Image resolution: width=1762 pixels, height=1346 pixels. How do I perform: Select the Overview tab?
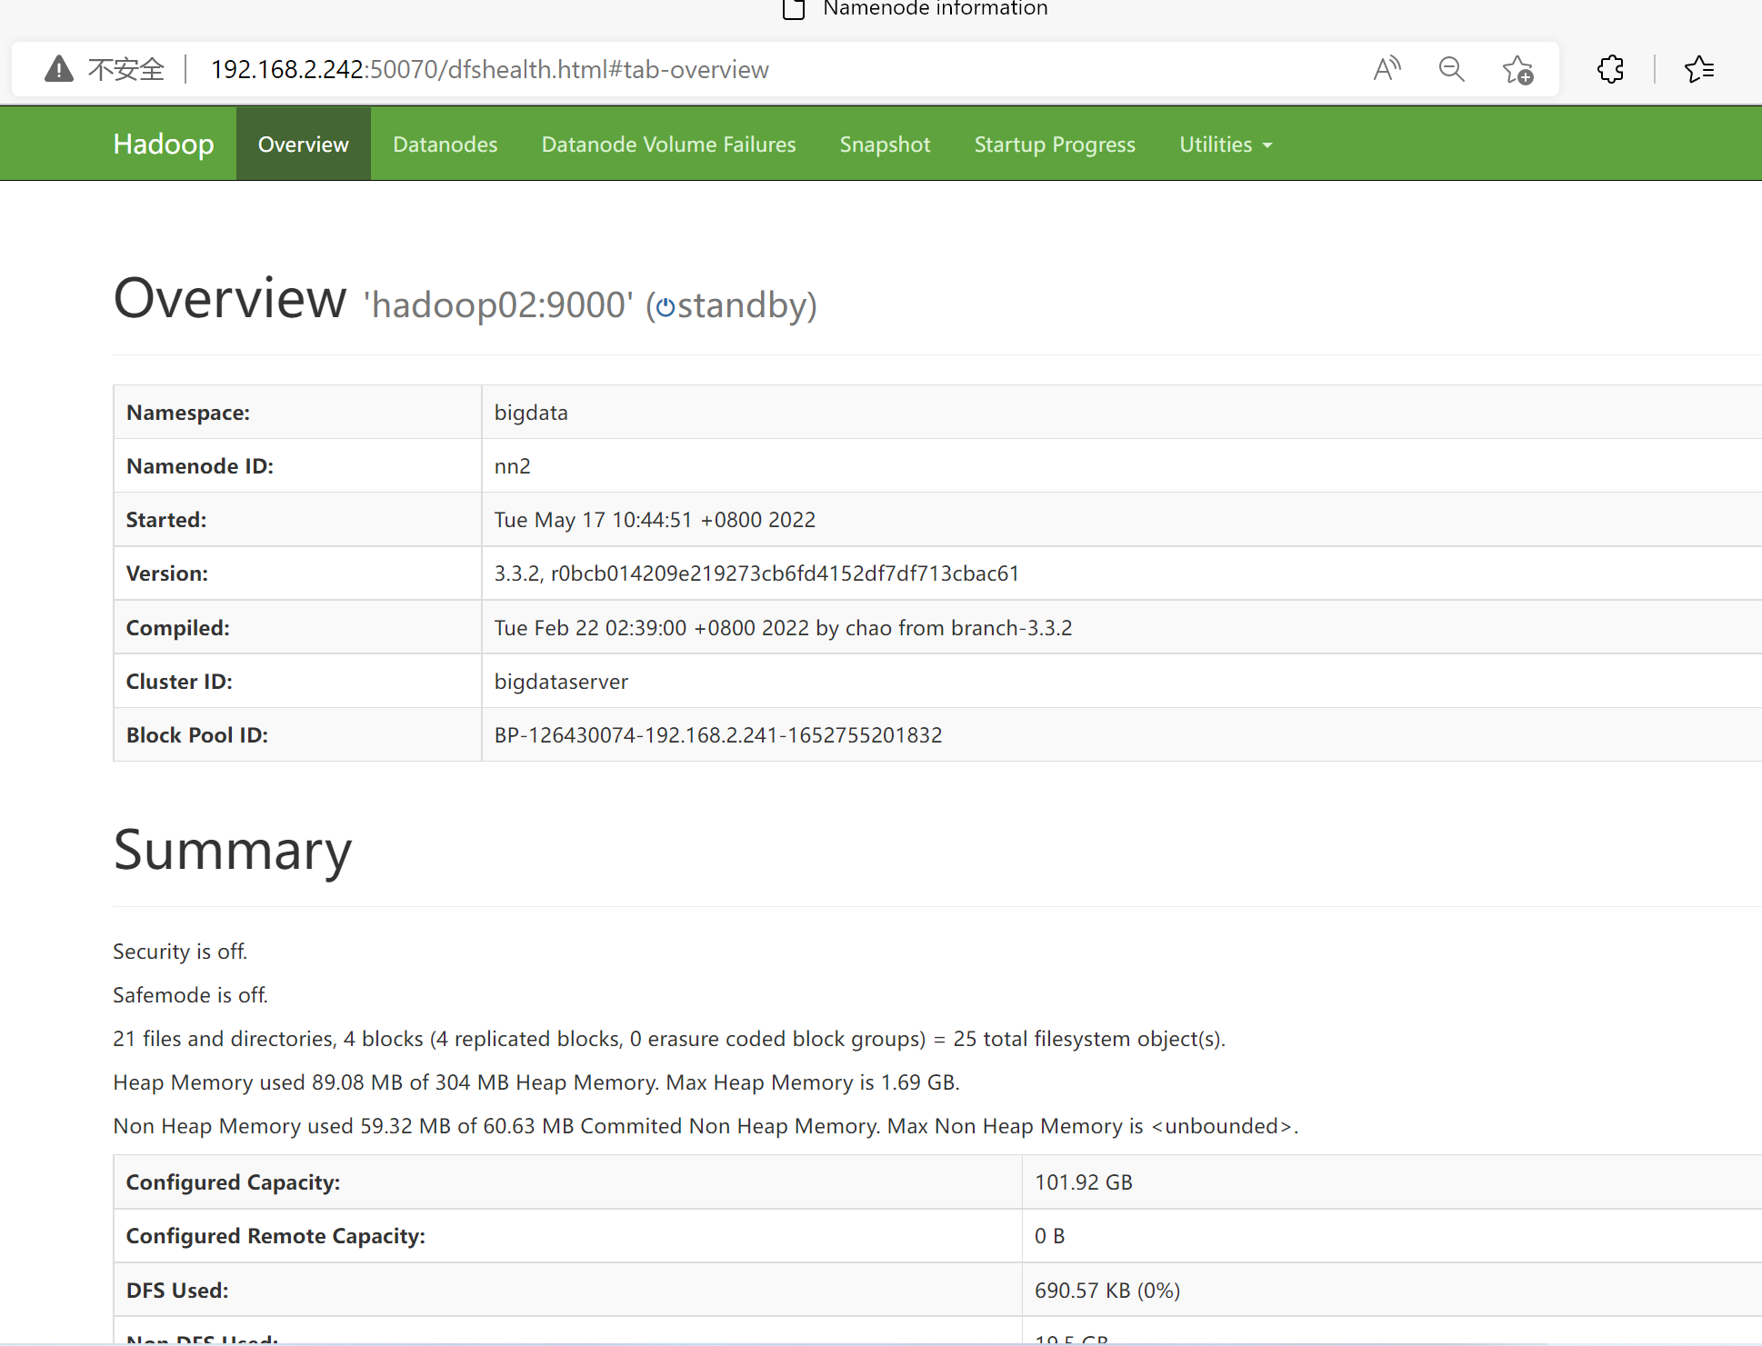[303, 145]
